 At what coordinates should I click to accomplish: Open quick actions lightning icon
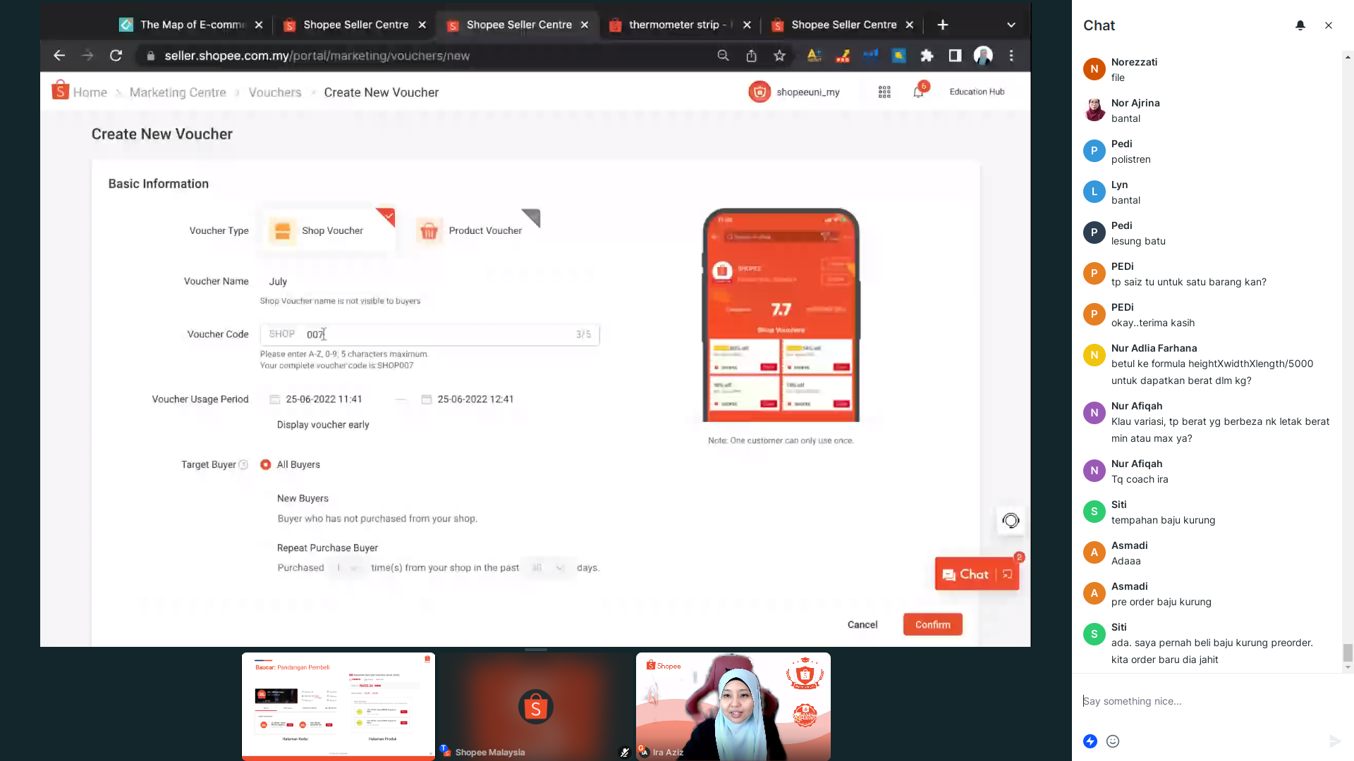click(x=1090, y=741)
